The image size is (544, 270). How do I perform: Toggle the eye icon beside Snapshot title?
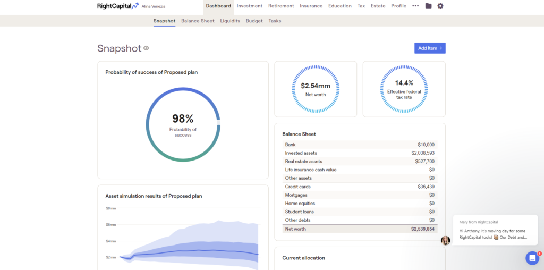tap(146, 48)
